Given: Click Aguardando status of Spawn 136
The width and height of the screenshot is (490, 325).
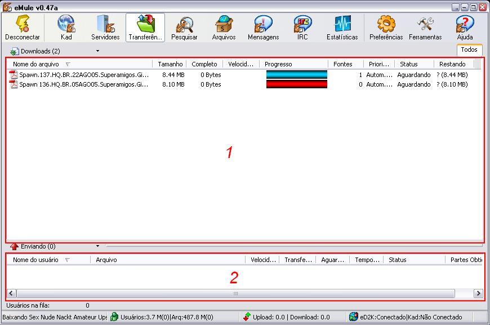Looking at the screenshot, I should [414, 84].
